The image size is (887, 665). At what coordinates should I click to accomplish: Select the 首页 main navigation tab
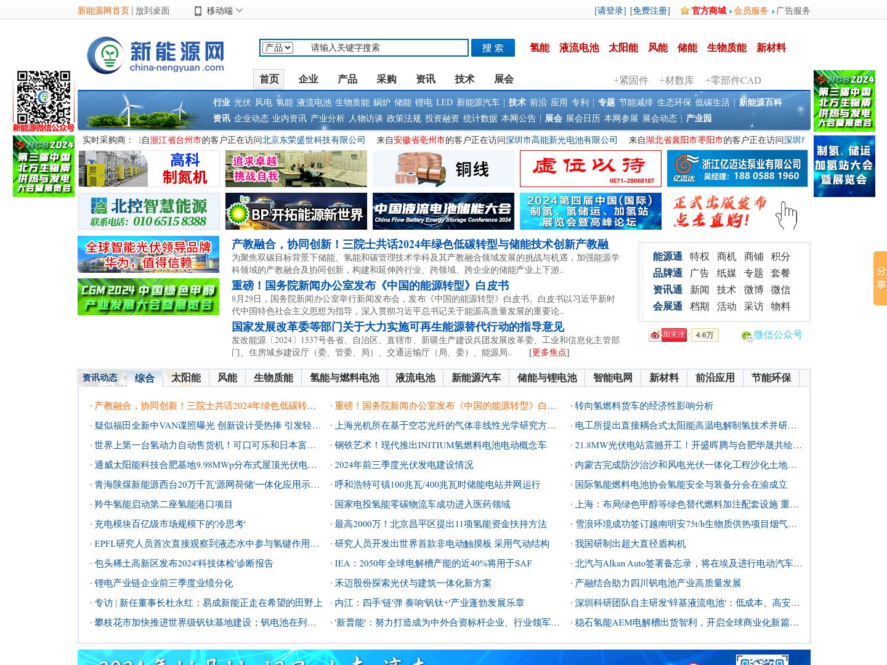point(269,79)
